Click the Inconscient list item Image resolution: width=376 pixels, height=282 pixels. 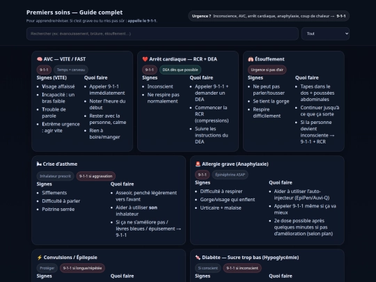tap(160, 86)
